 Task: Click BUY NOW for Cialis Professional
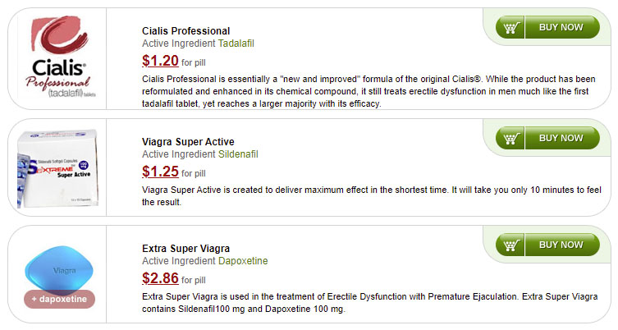562,27
